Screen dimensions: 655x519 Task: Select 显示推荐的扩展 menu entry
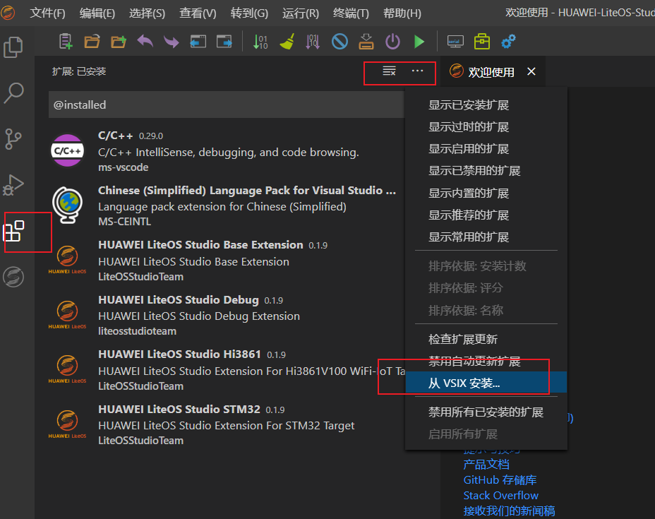click(x=486, y=215)
